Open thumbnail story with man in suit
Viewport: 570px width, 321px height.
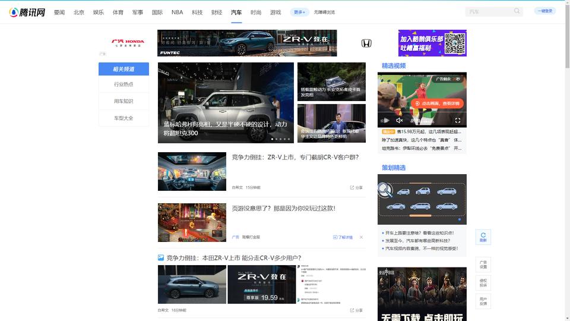click(x=331, y=124)
